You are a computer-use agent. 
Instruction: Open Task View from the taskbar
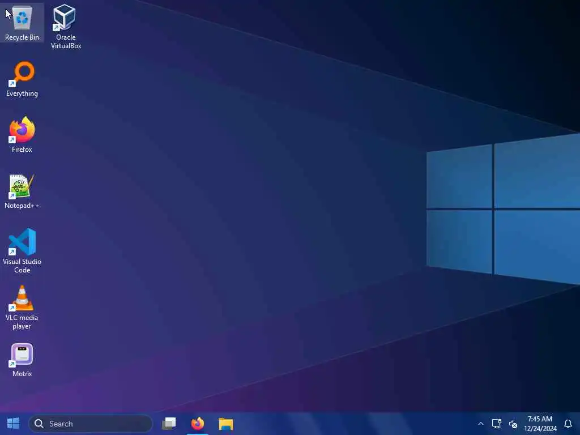tap(169, 424)
